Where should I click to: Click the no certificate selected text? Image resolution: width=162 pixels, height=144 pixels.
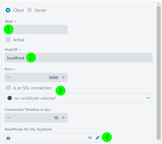[x=35, y=98]
